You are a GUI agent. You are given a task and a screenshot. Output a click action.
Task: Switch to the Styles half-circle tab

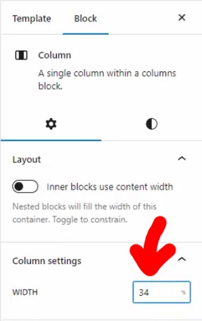pos(152,124)
